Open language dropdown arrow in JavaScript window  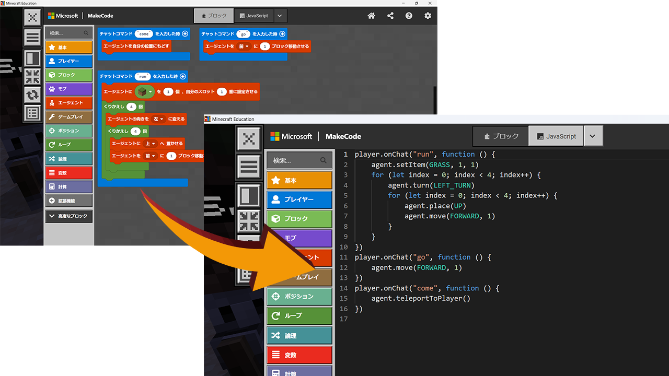pyautogui.click(x=593, y=136)
